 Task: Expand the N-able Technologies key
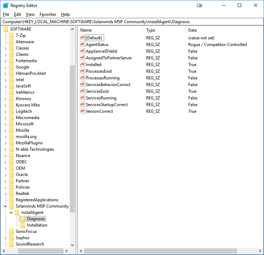5,149
